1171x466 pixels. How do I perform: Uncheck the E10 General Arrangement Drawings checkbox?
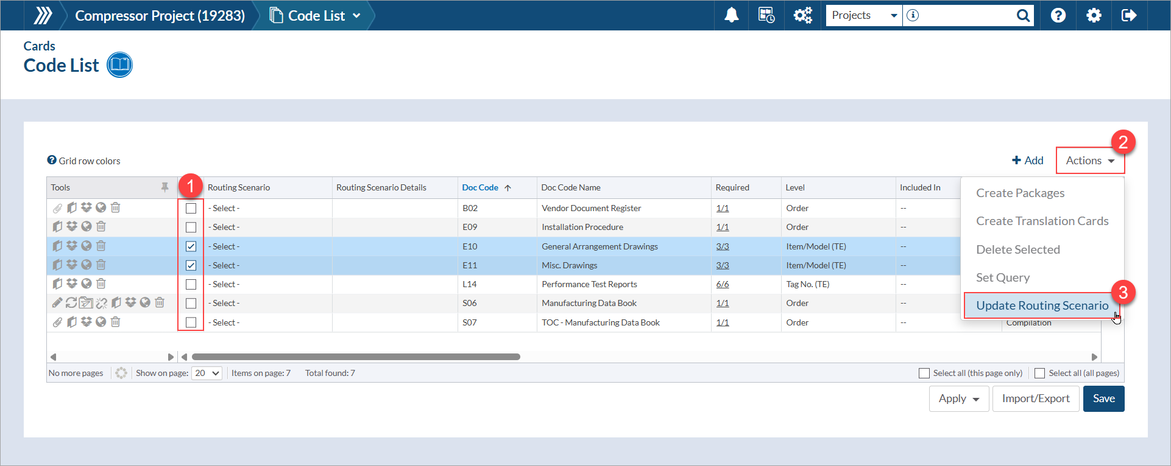191,246
